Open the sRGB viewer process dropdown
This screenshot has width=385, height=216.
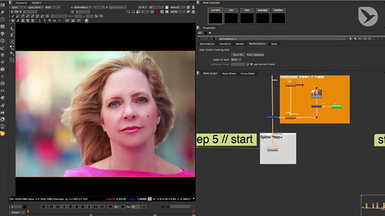tap(177, 12)
